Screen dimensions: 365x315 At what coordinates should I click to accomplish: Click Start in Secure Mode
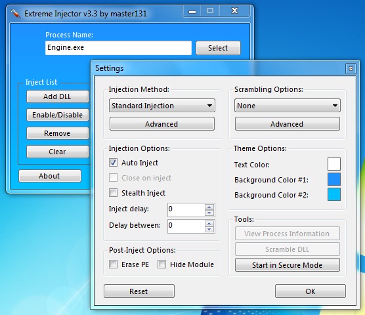pyautogui.click(x=288, y=264)
